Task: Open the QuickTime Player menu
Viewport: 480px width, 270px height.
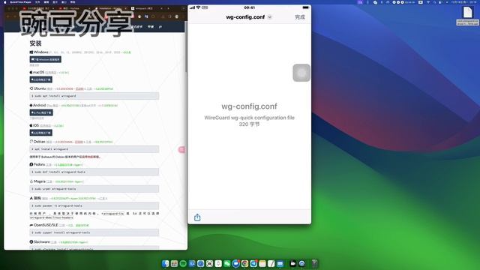Action: [20, 2]
